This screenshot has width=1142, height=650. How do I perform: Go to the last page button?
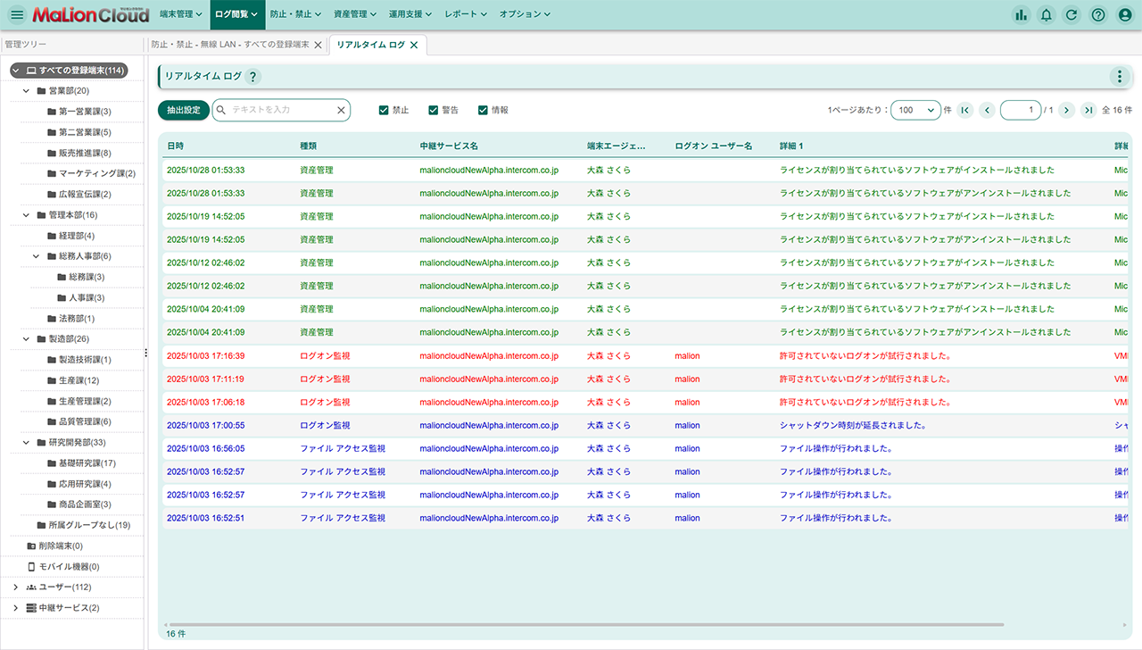(1088, 110)
